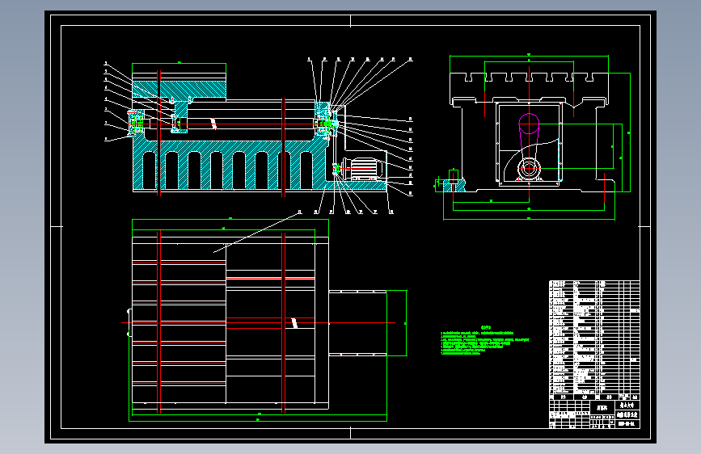Pick the motor cover rectangle in plan view
The height and width of the screenshot is (454, 701).
pyautogui.click(x=357, y=323)
